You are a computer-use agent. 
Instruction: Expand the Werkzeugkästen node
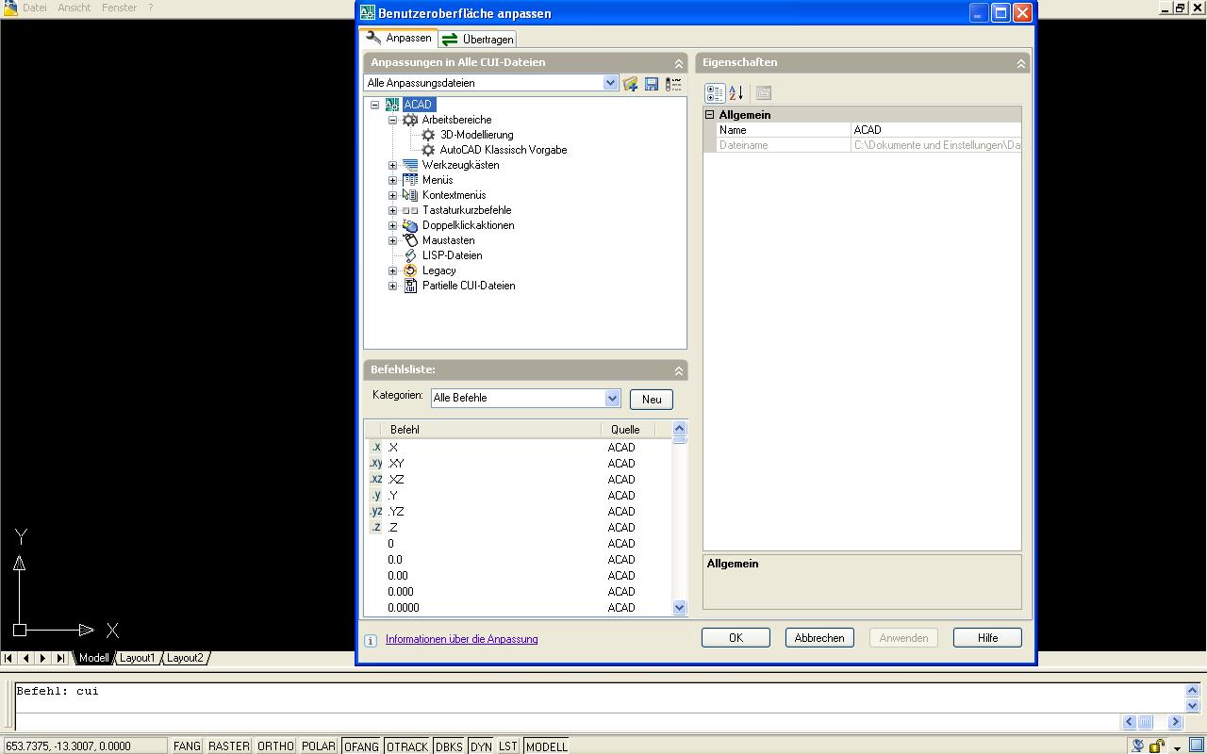pyautogui.click(x=392, y=165)
